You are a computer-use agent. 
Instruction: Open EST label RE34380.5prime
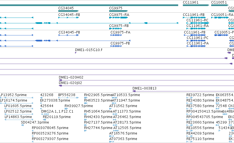point(200,100)
